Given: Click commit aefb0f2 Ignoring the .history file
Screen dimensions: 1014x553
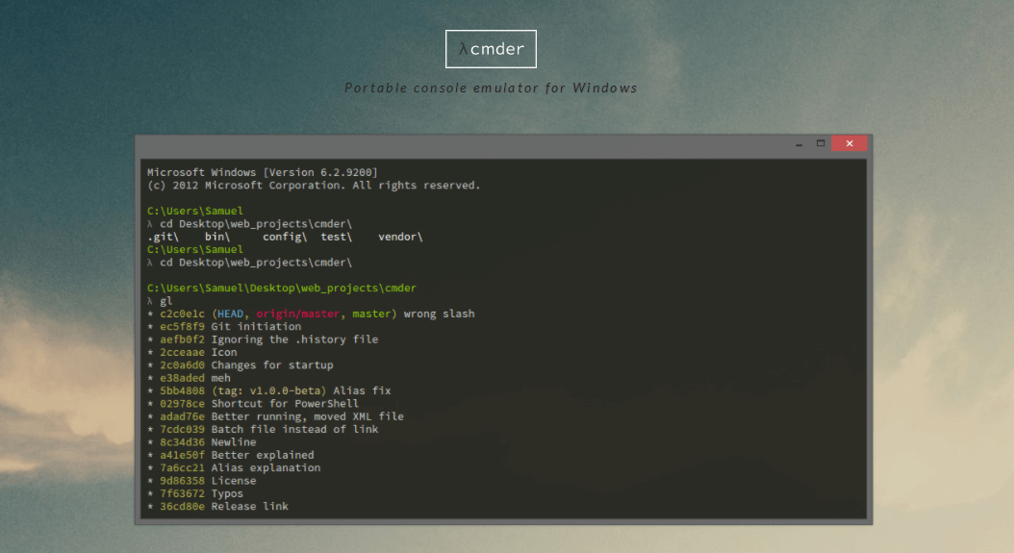Looking at the screenshot, I should [x=263, y=339].
